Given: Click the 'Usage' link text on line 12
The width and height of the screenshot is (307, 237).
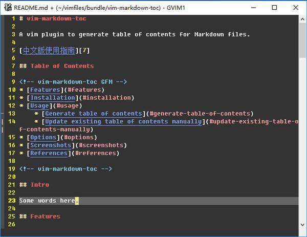Looking at the screenshot, I should pos(39,106).
